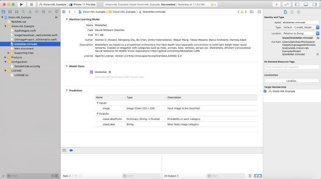Reveal the full path in Finder
The image size is (321, 179).
[x=317, y=54]
